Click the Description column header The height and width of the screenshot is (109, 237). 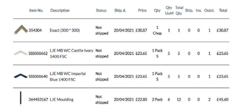coord(60,10)
